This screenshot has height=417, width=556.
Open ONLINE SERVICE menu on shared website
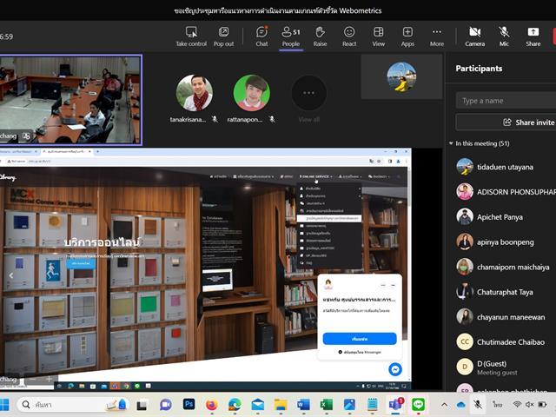315,176
